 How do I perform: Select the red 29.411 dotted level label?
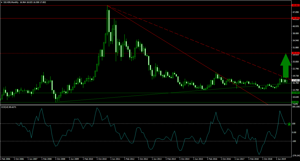click(296, 53)
